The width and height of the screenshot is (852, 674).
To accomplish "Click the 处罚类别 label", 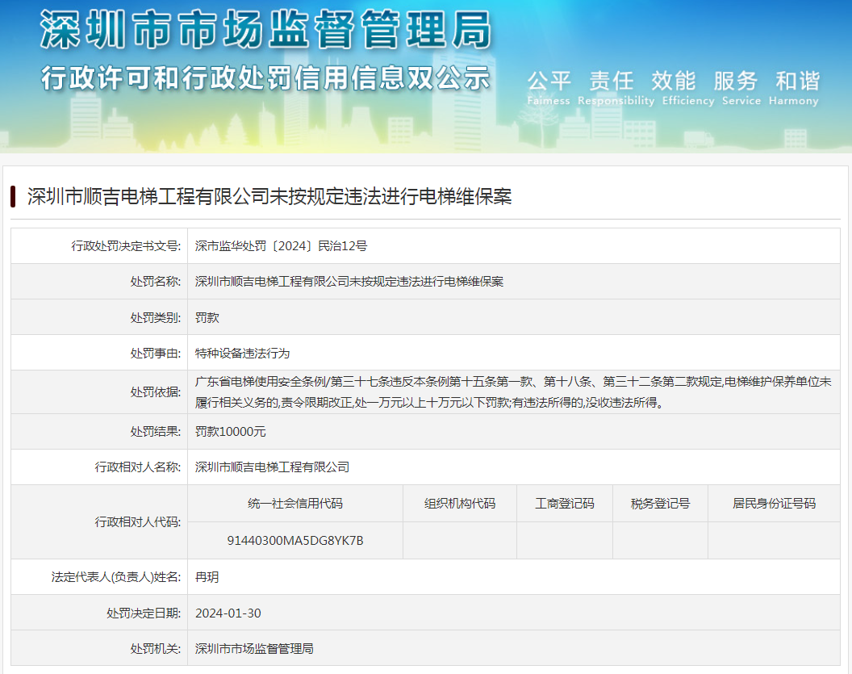I will tap(156, 317).
